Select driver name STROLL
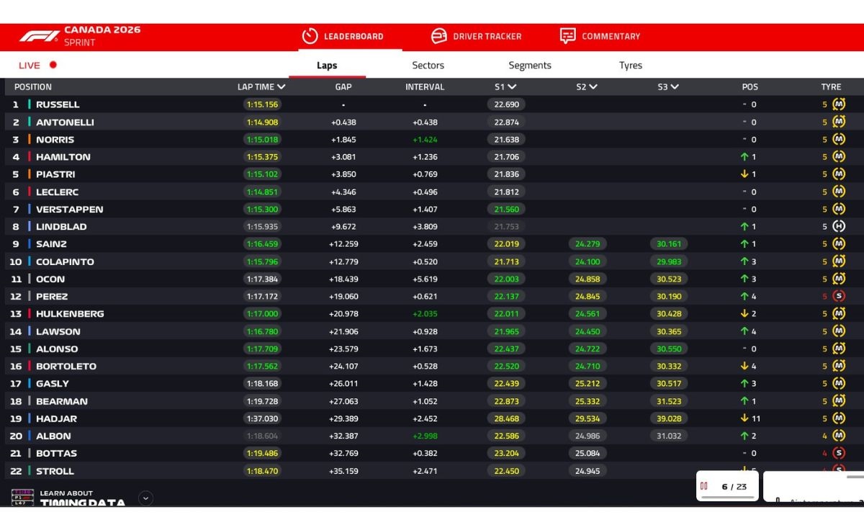 pyautogui.click(x=55, y=471)
